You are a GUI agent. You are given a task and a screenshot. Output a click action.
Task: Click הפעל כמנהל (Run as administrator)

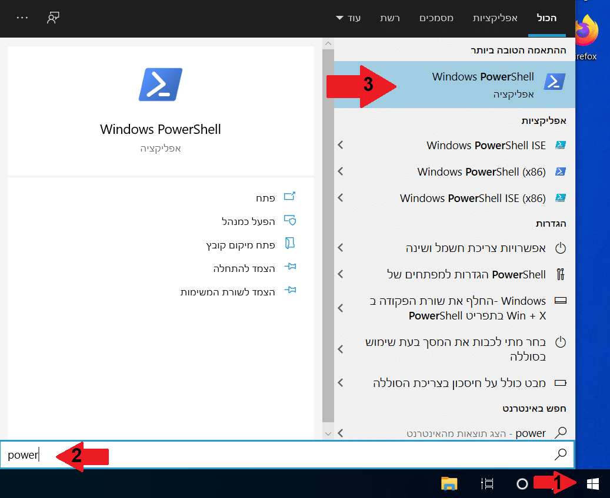coord(248,221)
